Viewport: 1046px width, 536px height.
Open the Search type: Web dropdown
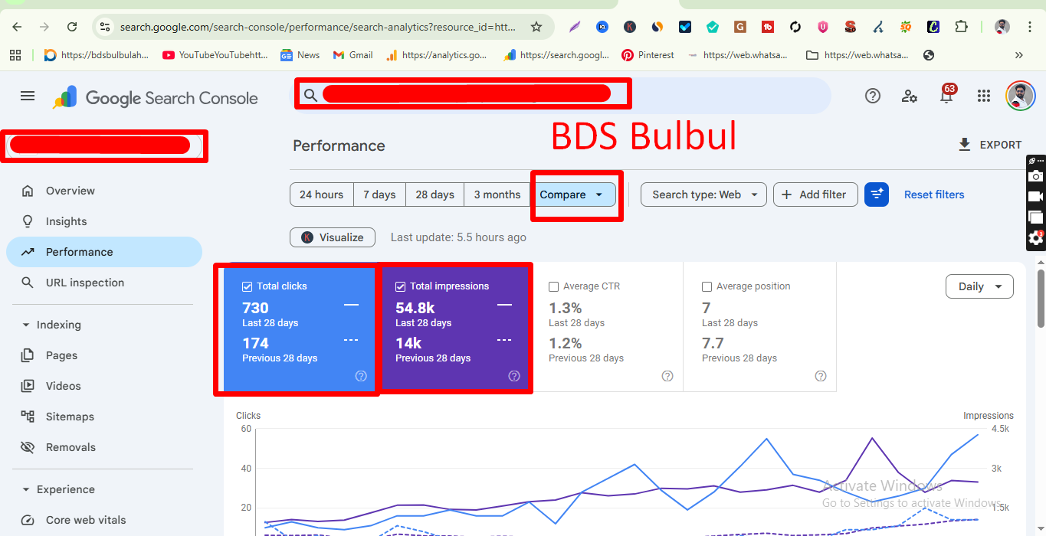[703, 194]
